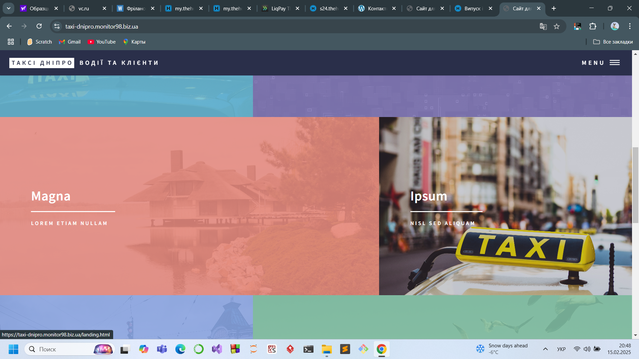Image resolution: width=639 pixels, height=359 pixels.
Task: Open the Extensions puzzle icon
Action: pos(593,26)
